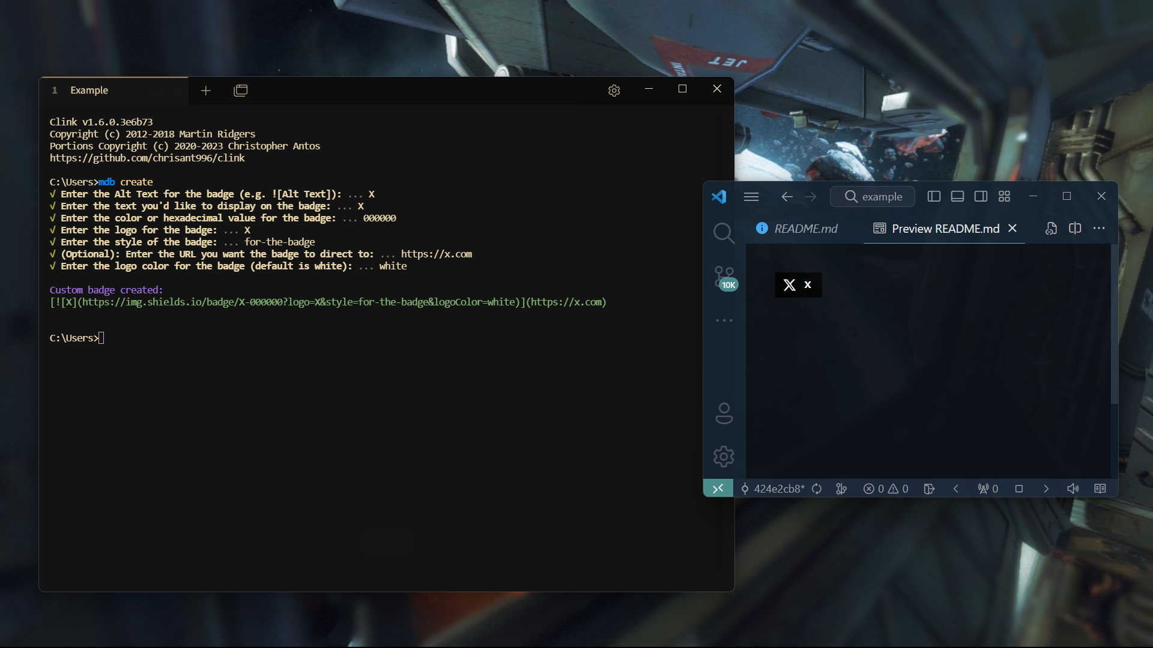Click the 'mdb create' command text
Screen dimensions: 1153x648
click(x=126, y=182)
